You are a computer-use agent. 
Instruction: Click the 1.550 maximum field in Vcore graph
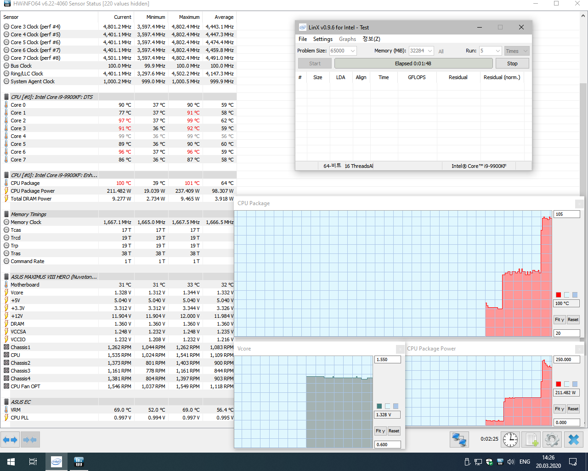point(388,360)
